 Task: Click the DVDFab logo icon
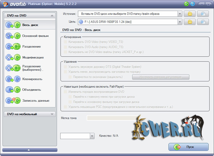(x=5, y=4)
